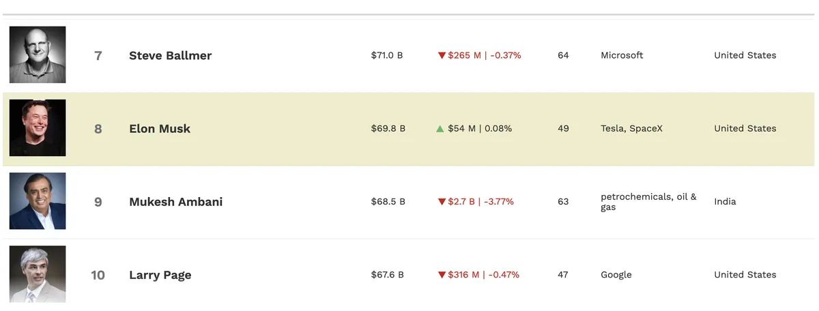
Task: Open Elon Musk's name link
Action: pyautogui.click(x=160, y=128)
